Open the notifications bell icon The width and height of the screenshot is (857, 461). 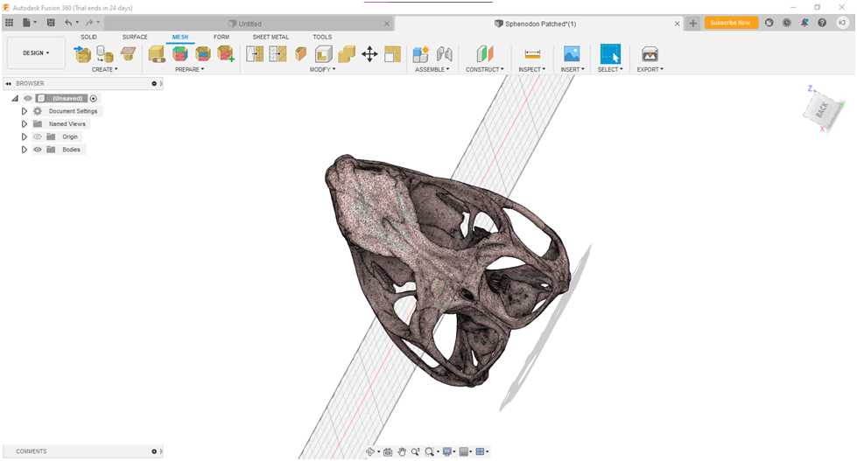(x=804, y=23)
